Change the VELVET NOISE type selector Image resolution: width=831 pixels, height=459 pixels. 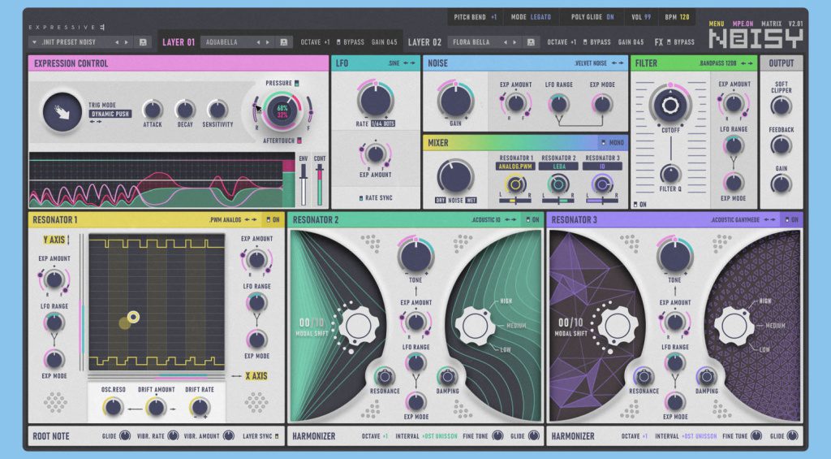tap(599, 63)
